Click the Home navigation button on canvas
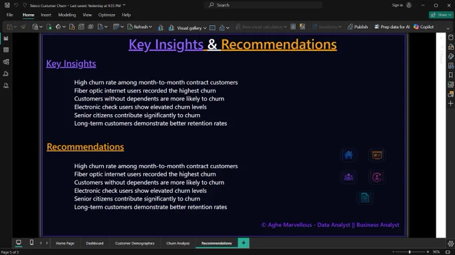455x255 pixels. (349, 155)
